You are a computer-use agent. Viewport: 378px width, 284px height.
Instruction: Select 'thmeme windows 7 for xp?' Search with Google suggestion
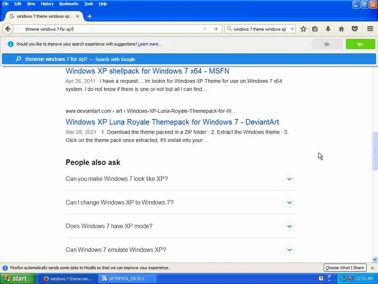click(189, 59)
